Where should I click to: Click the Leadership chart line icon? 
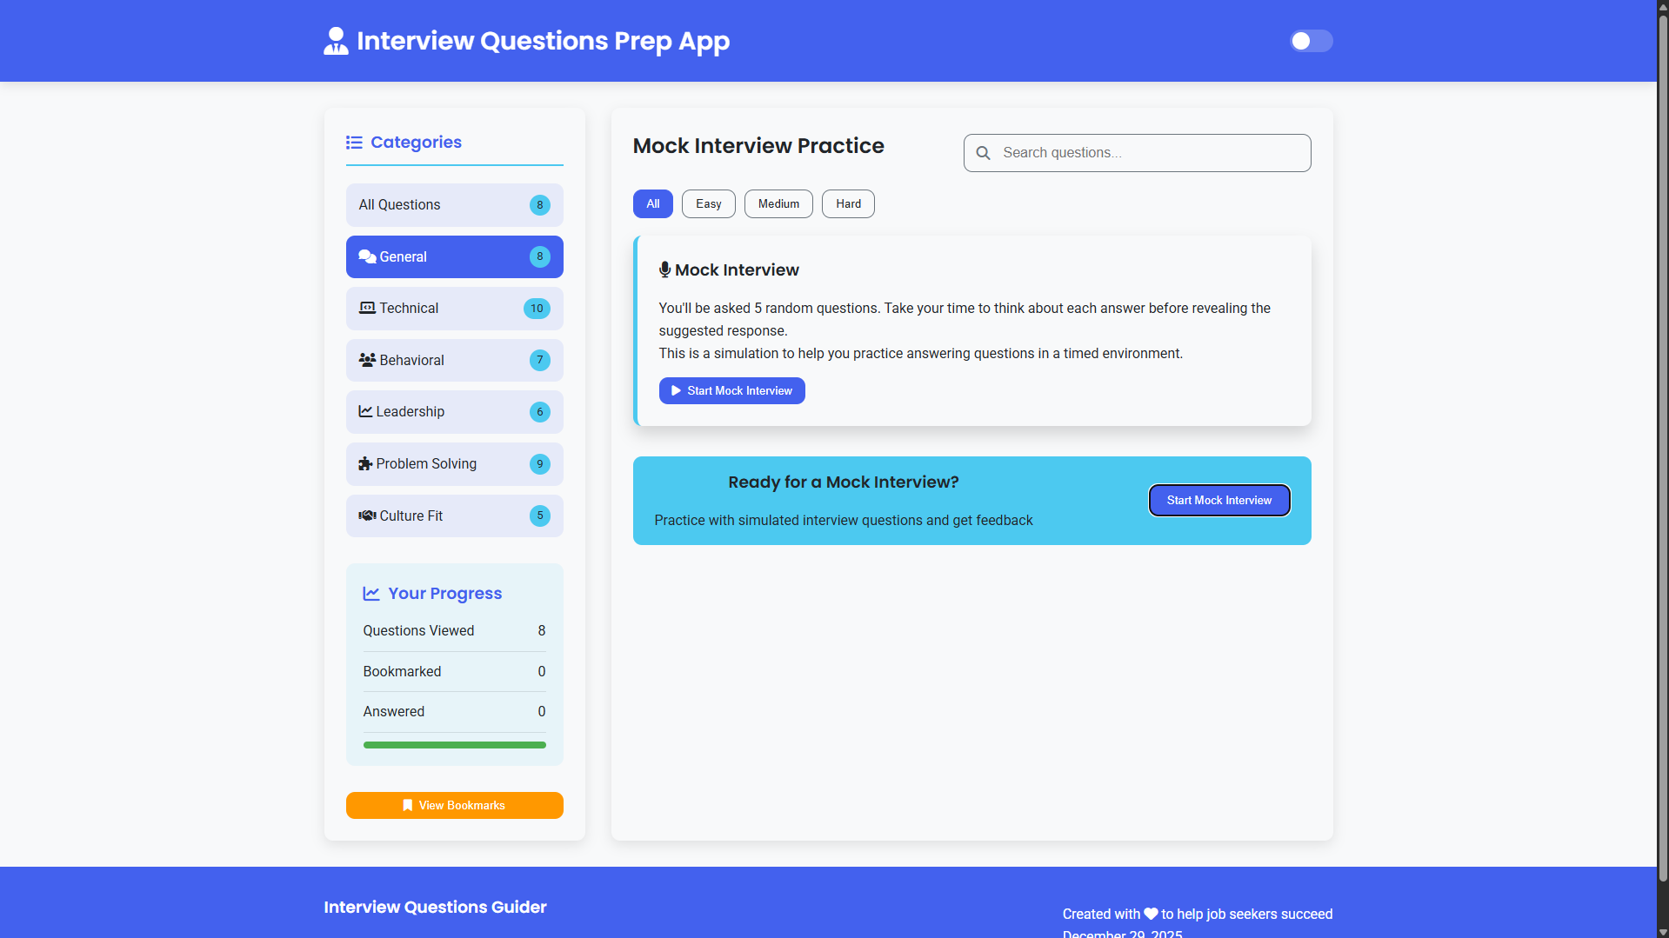coord(365,411)
